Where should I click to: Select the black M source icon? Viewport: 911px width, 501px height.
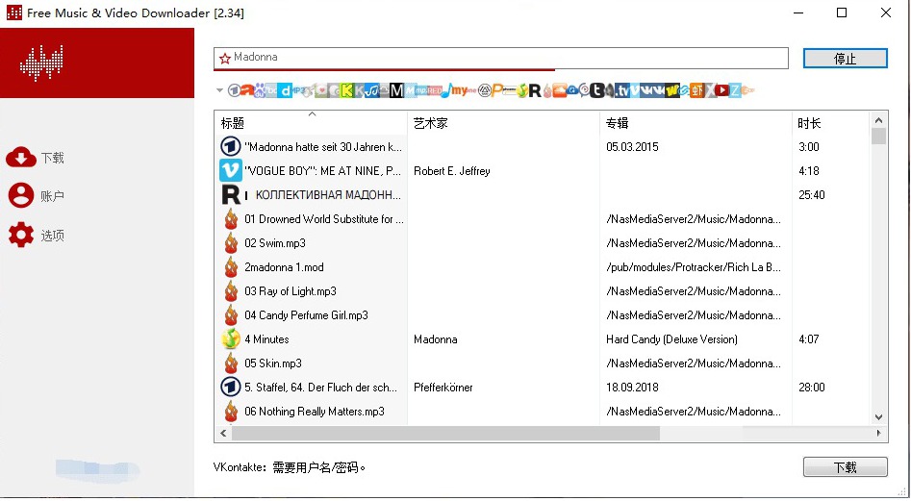[x=396, y=90]
